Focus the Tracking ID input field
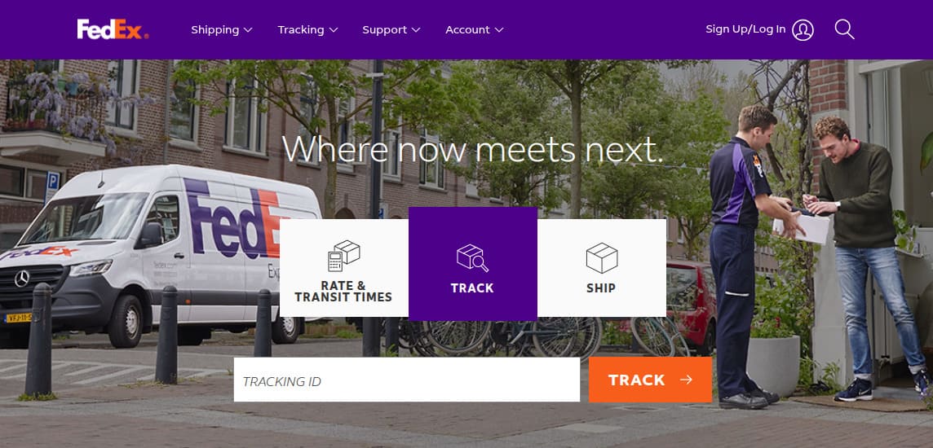This screenshot has width=933, height=448. coord(406,380)
